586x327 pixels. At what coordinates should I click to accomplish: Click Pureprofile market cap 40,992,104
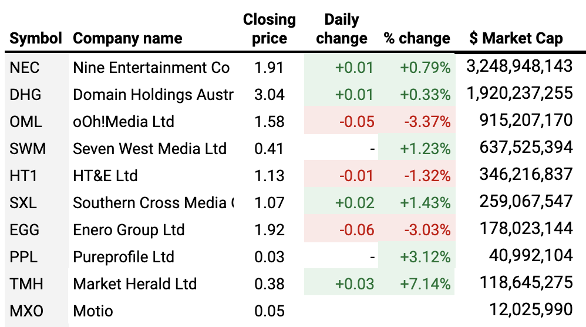click(530, 256)
